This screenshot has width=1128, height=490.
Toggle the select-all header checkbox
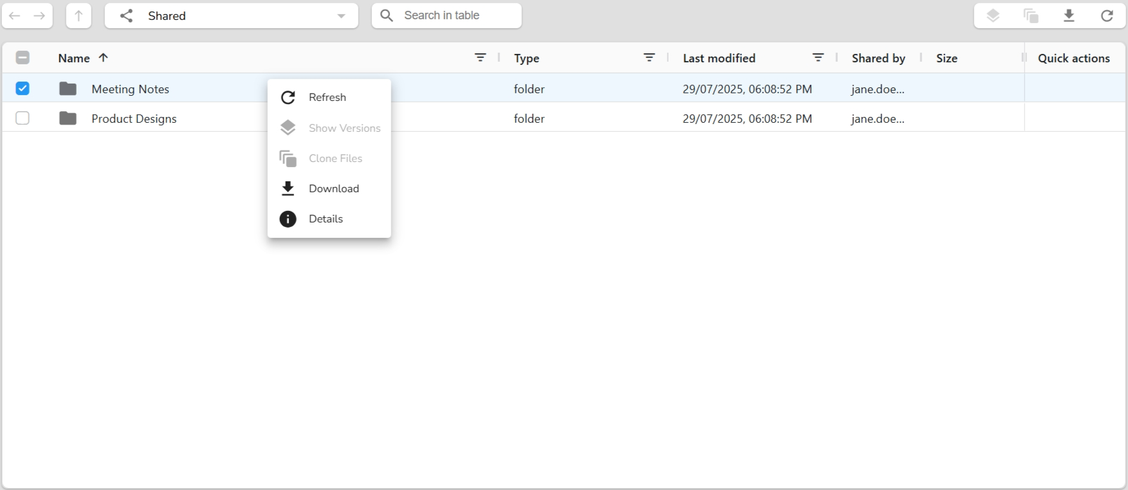tap(23, 58)
